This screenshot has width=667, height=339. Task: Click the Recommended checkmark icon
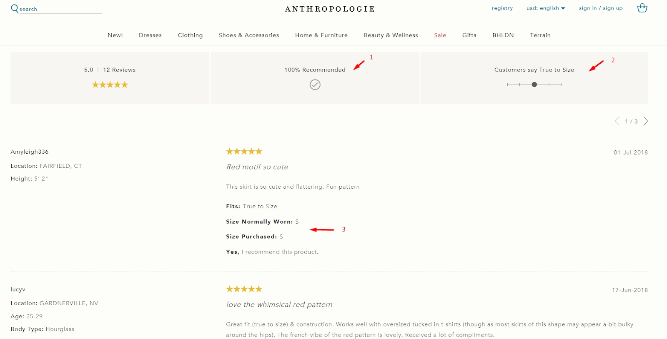click(315, 85)
